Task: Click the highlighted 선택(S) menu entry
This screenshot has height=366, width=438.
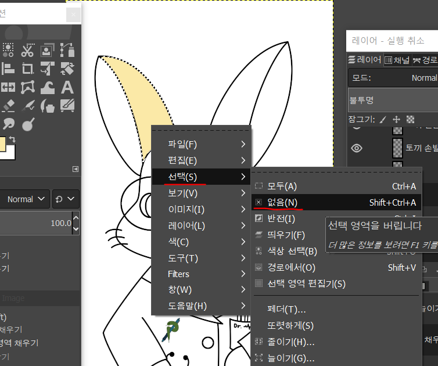Action: point(201,177)
